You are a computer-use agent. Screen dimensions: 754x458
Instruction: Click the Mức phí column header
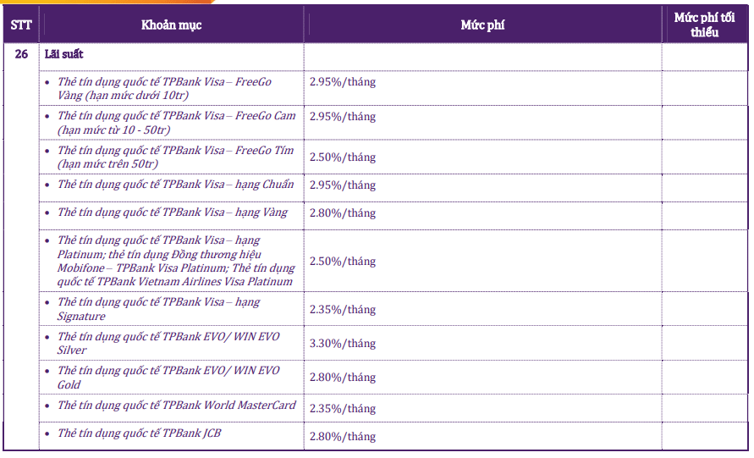pos(482,25)
